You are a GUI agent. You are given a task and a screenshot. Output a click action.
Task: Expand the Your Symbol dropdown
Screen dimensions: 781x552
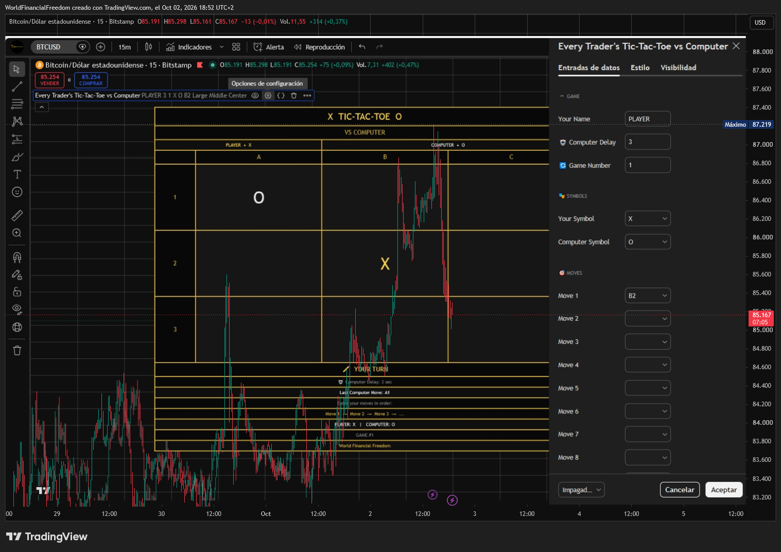(x=648, y=219)
